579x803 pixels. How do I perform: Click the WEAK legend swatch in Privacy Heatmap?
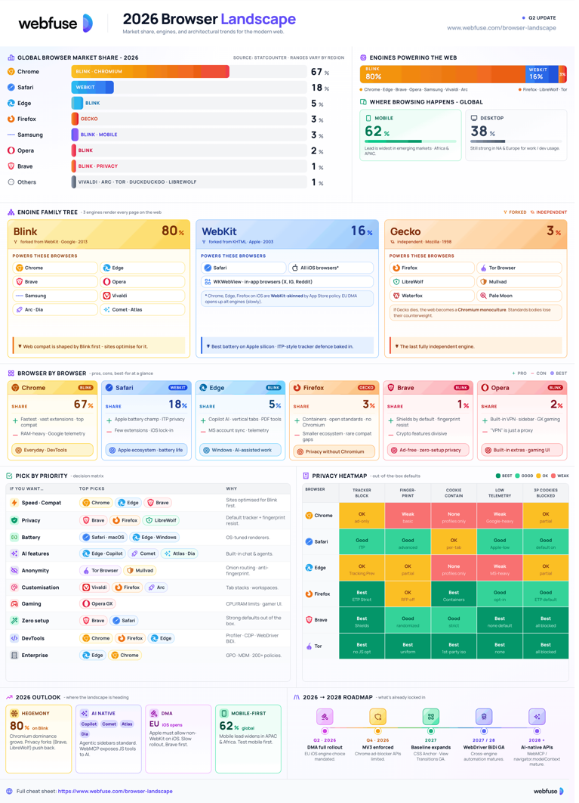pyautogui.click(x=553, y=476)
